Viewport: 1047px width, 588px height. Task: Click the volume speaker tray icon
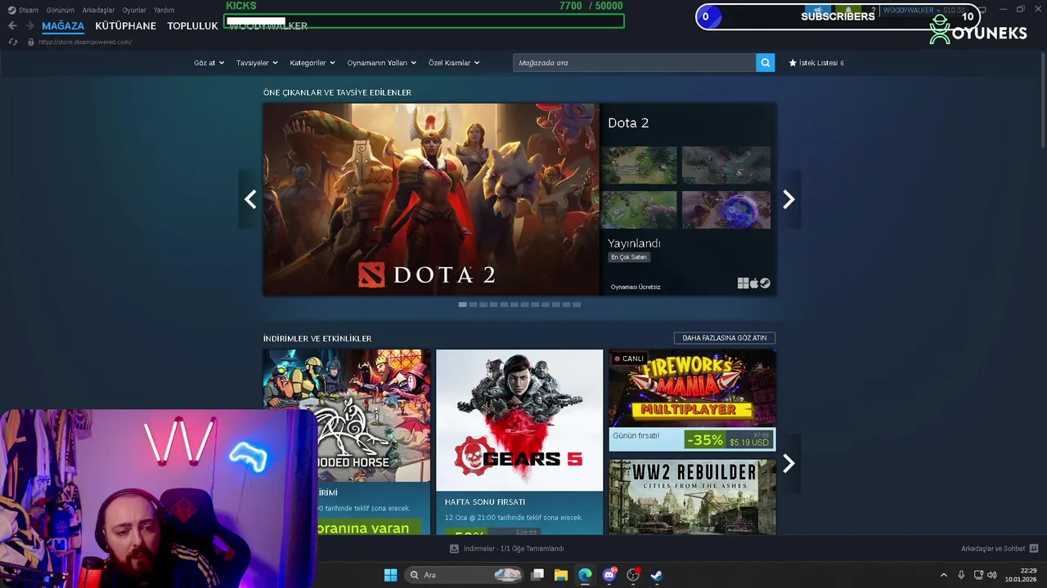[x=992, y=575]
